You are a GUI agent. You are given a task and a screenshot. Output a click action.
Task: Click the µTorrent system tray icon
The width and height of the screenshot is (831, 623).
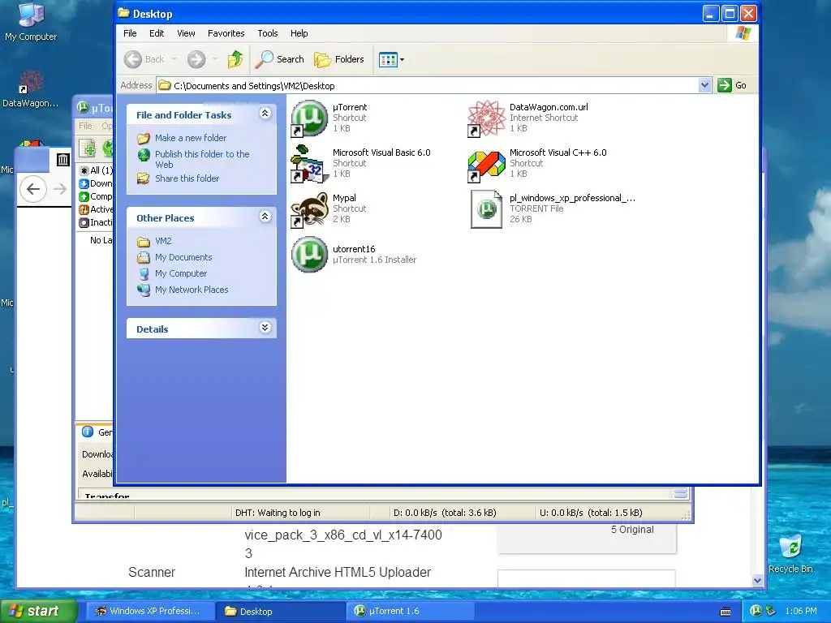[x=756, y=611]
